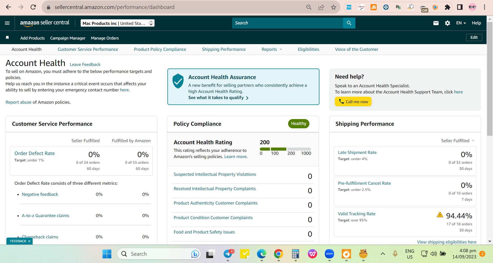Viewport: 493px width, 263px height.
Task: Open Telegram from the taskbar
Action: (228, 254)
